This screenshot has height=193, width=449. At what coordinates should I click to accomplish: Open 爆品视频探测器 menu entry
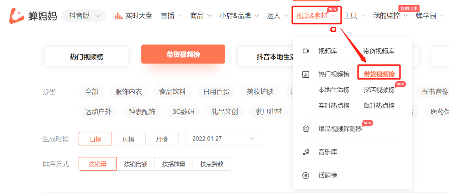tap(340, 129)
